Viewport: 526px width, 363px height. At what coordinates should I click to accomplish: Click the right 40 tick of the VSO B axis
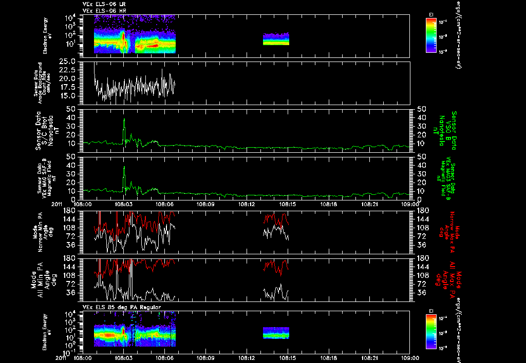click(x=421, y=117)
